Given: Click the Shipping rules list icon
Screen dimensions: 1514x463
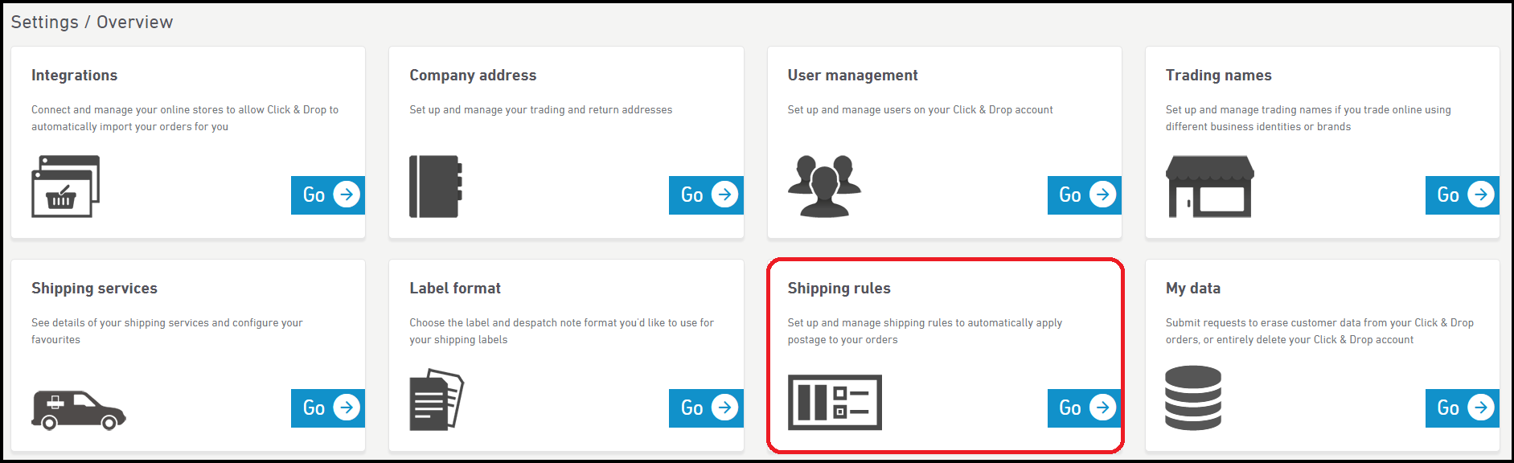Looking at the screenshot, I should [x=834, y=402].
